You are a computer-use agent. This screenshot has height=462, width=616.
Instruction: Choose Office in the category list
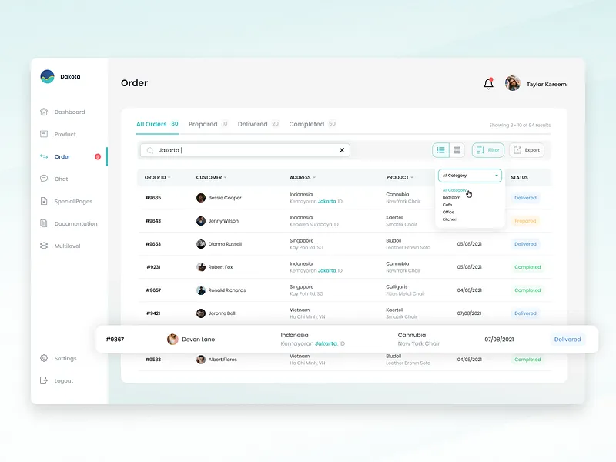pos(448,213)
